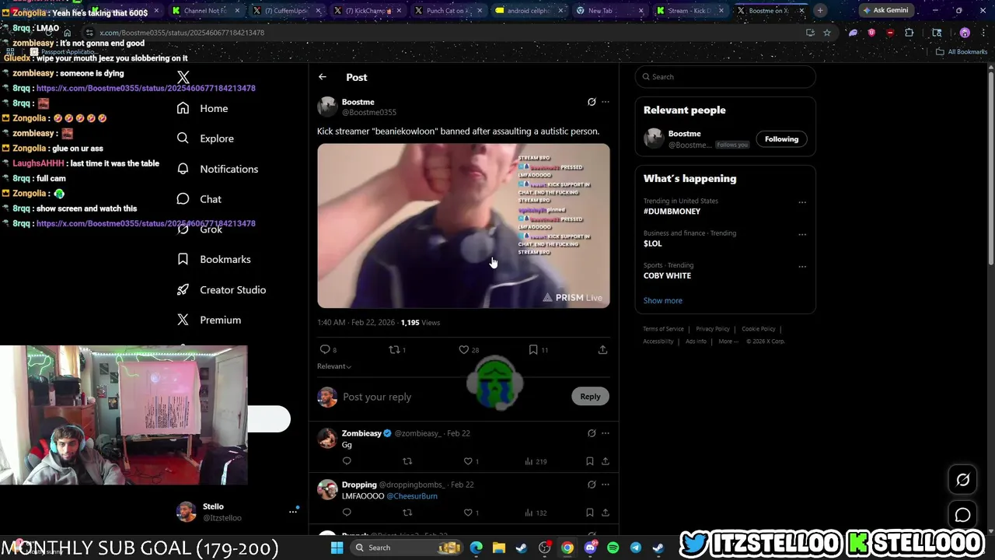Click the Post your reply field
Viewport: 995px width, 560px height.
click(x=454, y=397)
